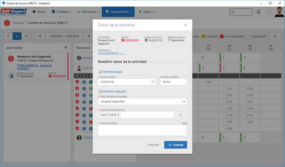Open the Actividades filter
Image resolution: width=285 pixels, height=167 pixels.
66,48
